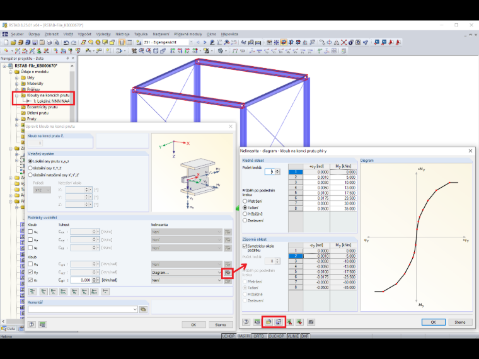This screenshot has height=359, width=479.
Task: Collapse Klouby na koncích prutu tree node
Action: click(17, 95)
